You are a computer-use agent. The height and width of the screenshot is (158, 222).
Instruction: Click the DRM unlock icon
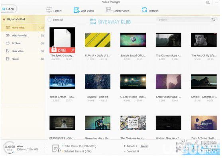54,49
